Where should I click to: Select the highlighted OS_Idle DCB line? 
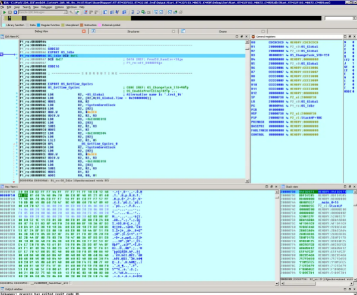[132, 56]
